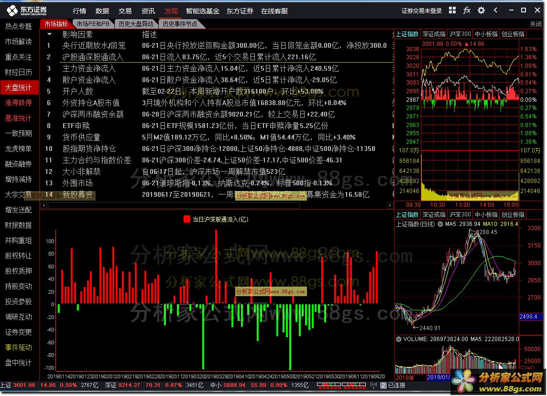547x396 pixels.
Task: Select row 大小非解禁
Action: [x=217, y=172]
